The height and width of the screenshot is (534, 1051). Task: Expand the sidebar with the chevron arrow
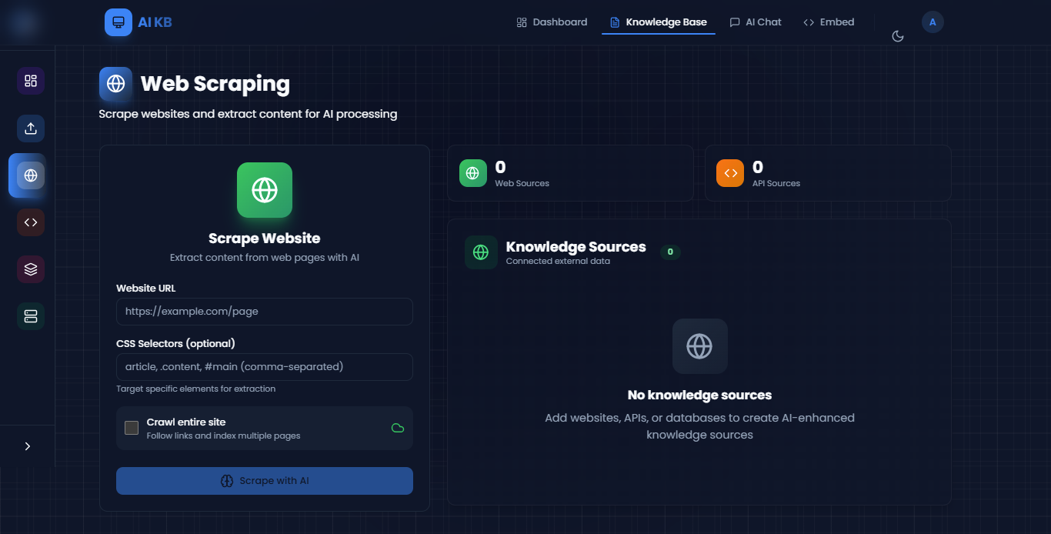tap(28, 446)
